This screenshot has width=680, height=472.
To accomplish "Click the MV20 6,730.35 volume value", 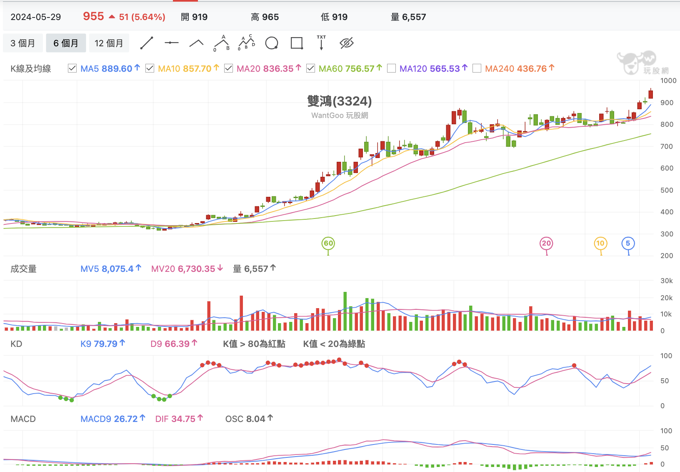I will (187, 269).
